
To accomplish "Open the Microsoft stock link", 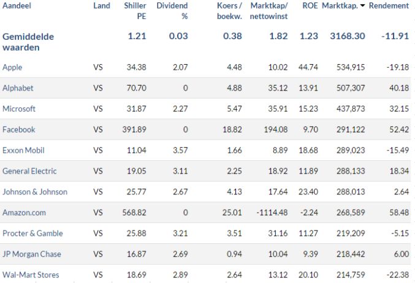I will (19, 109).
